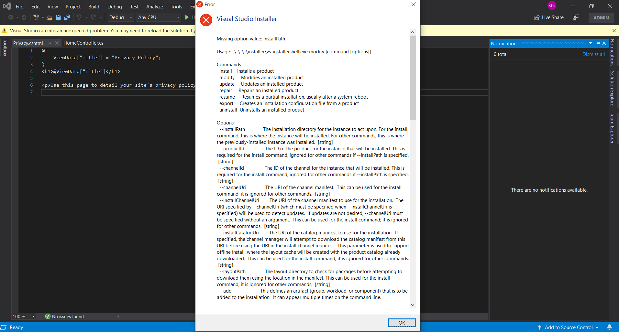Click the dialog scrollbar down arrow

[413, 305]
